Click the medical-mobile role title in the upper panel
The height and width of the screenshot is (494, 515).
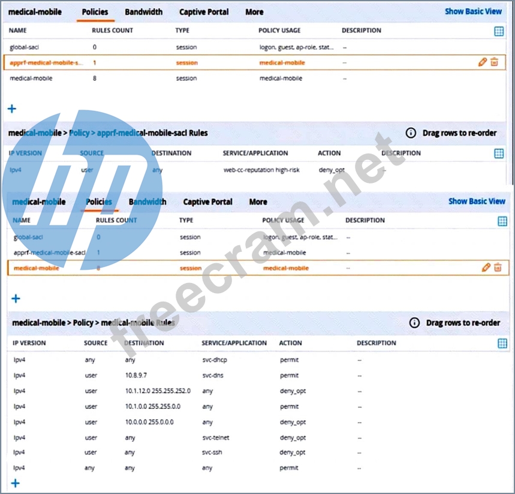[35, 12]
